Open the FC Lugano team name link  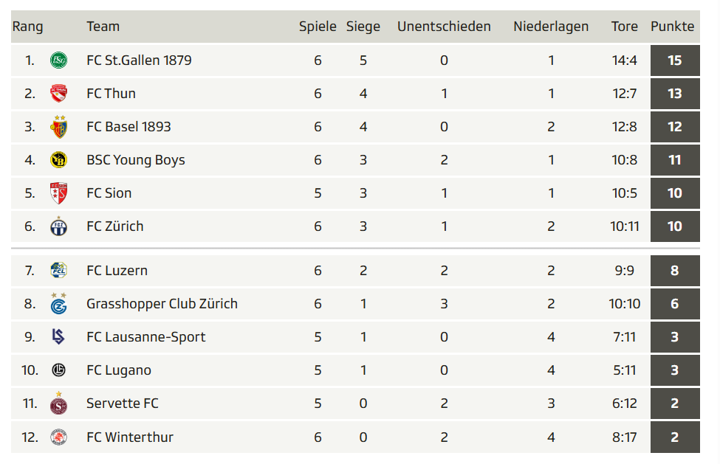[x=118, y=370]
